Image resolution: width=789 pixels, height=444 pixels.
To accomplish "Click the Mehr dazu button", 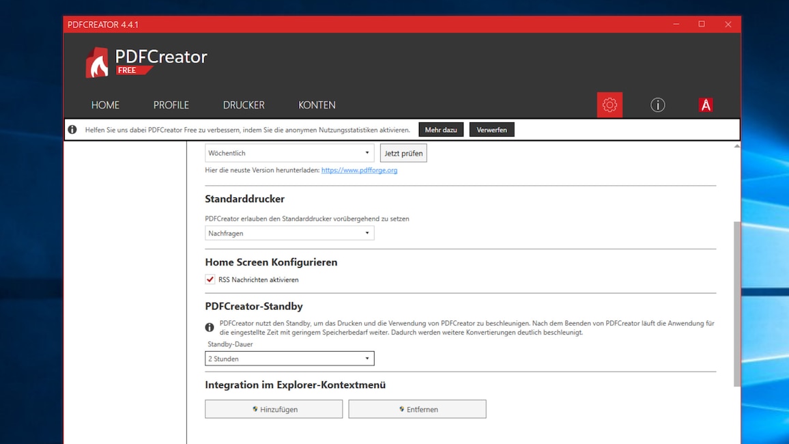I will [441, 130].
